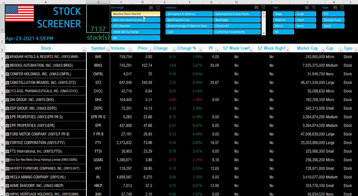Toggle the Mega cap filter
Screen dimensions: 358x196
coord(283,14)
